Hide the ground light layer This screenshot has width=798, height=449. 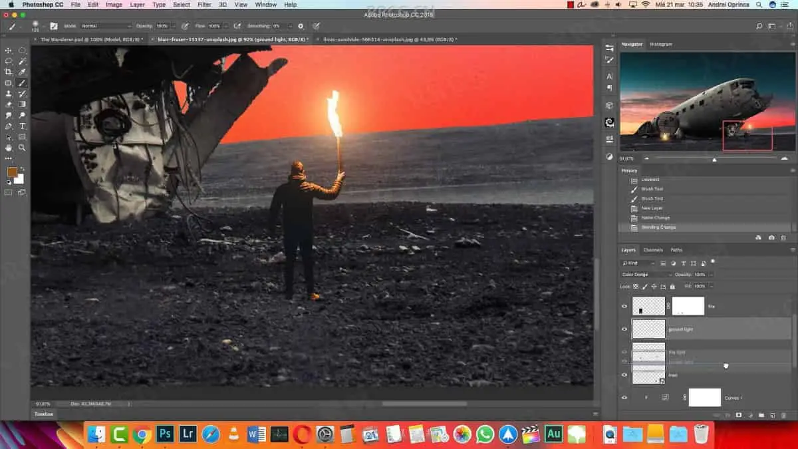coord(624,329)
